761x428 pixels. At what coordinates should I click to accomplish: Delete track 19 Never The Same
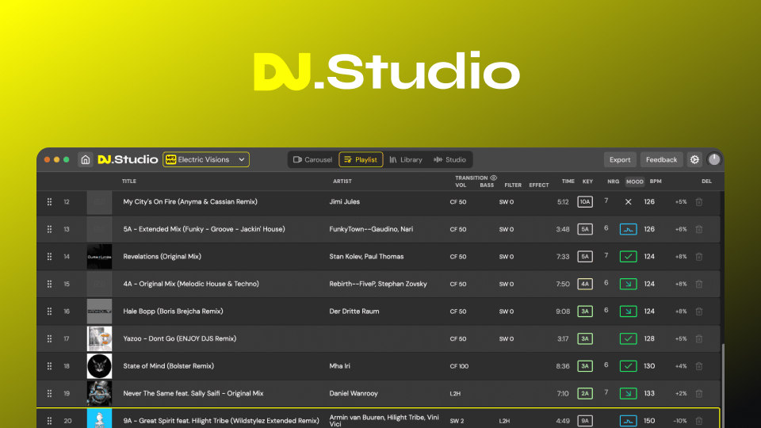tap(699, 394)
